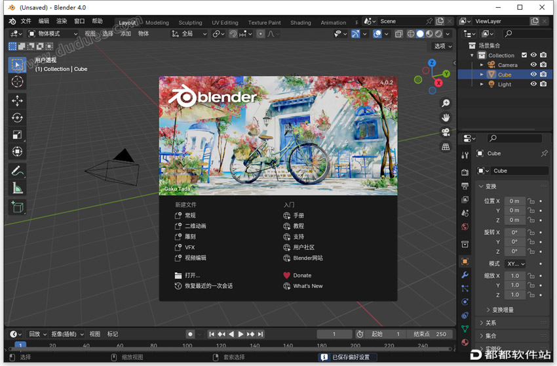Hide Camera with its eye icon
This screenshot has width=557, height=366.
click(x=533, y=65)
